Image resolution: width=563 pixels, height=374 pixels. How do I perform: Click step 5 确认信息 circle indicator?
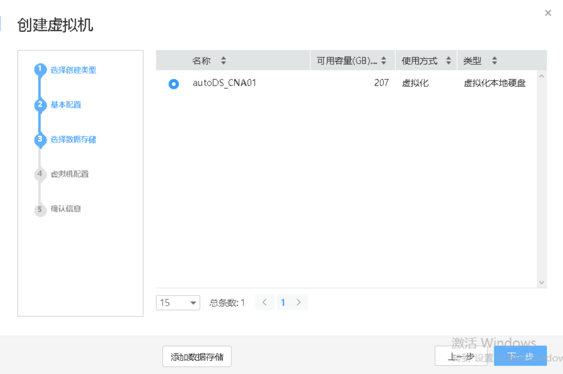coord(40,209)
